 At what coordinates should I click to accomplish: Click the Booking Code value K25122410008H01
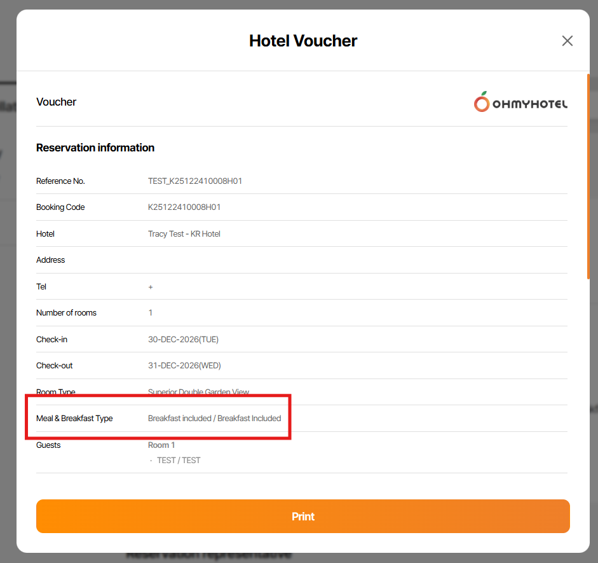(184, 207)
